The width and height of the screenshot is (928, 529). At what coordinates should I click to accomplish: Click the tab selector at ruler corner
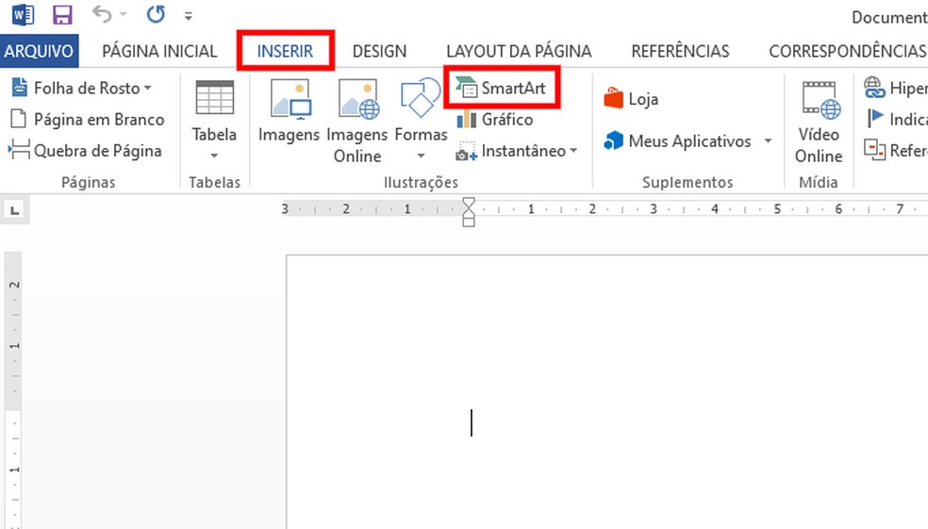click(x=14, y=210)
